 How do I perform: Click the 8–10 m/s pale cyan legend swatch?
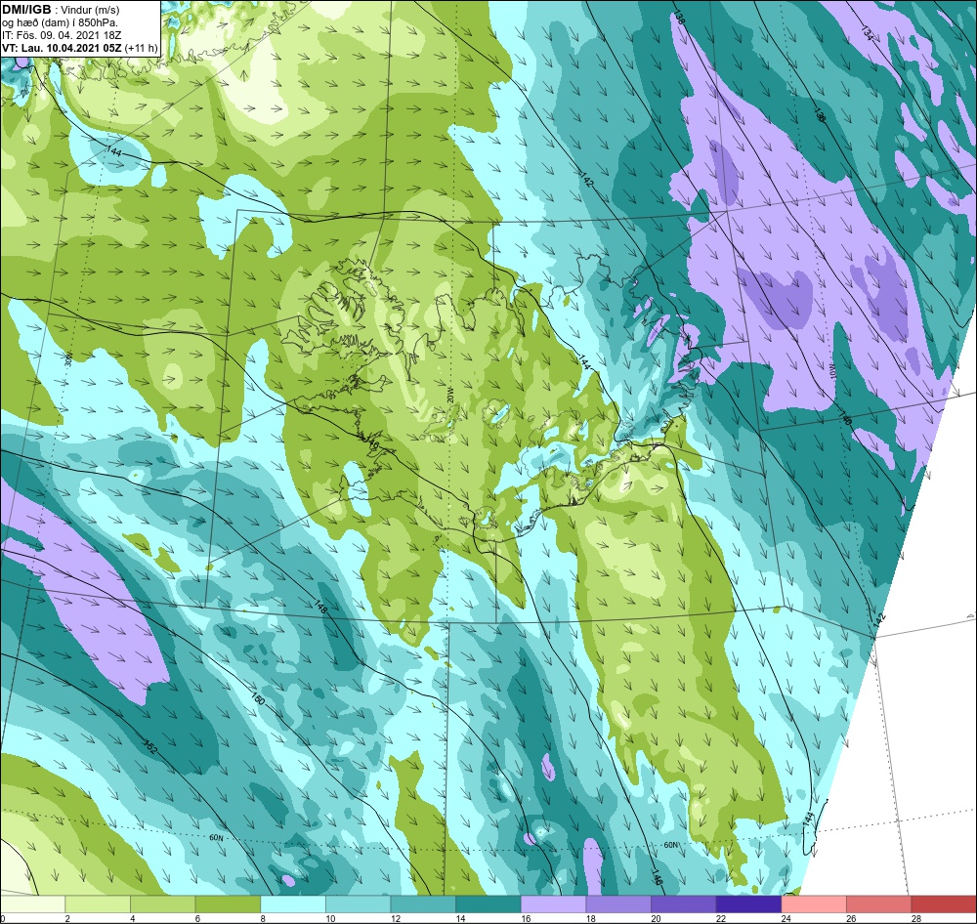tap(293, 904)
